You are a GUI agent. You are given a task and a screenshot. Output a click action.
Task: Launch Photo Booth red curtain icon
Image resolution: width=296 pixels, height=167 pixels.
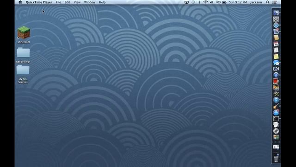pos(276,81)
